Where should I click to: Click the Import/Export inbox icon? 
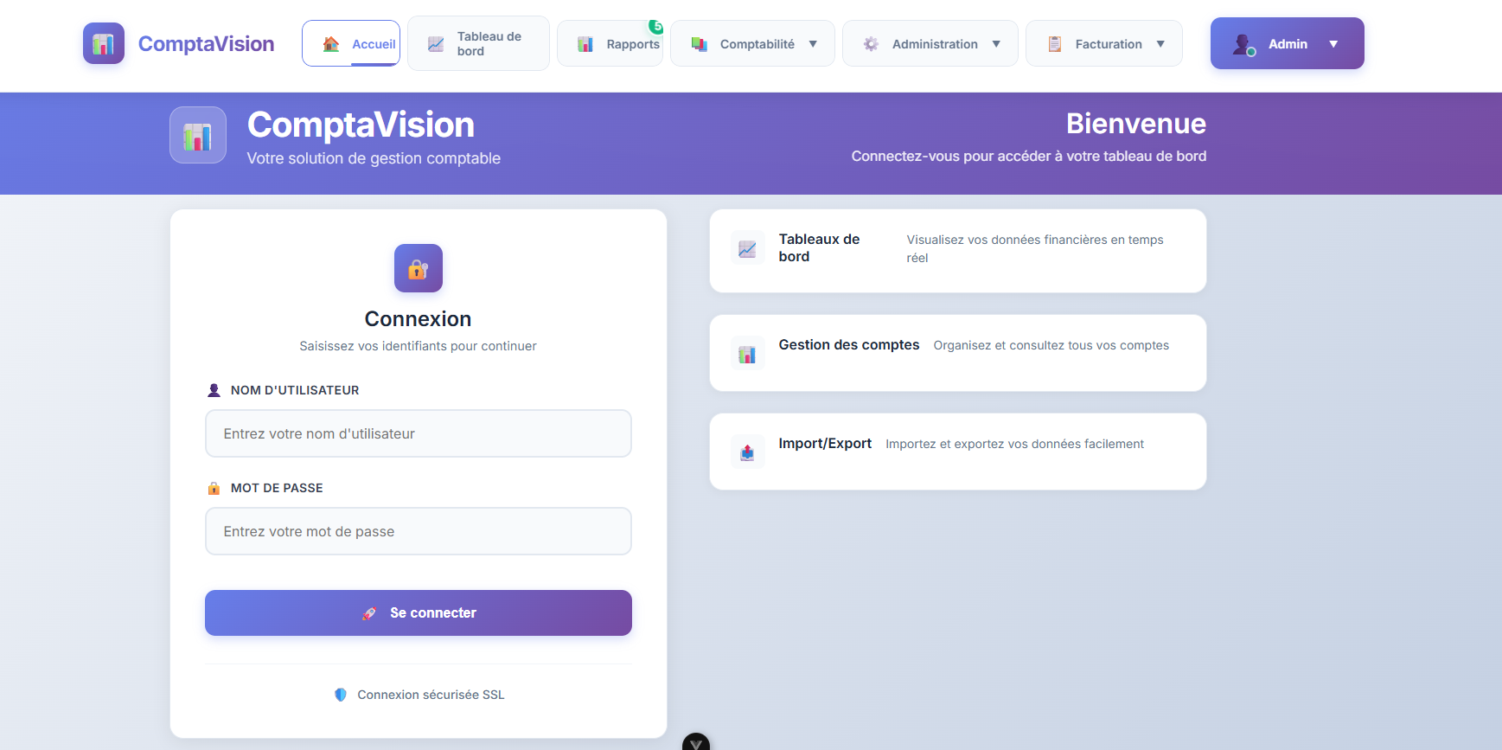pos(747,452)
